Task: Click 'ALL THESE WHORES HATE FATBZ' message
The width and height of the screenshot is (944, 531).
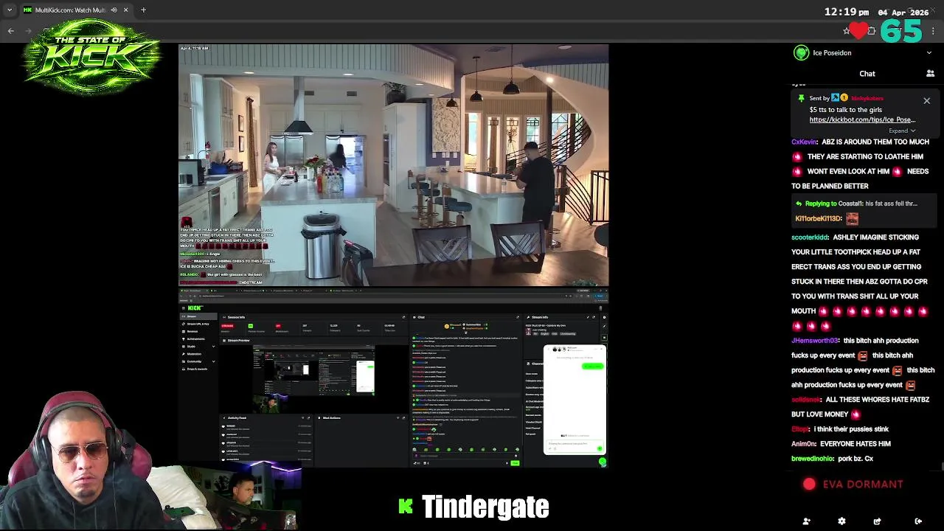Action: (878, 400)
